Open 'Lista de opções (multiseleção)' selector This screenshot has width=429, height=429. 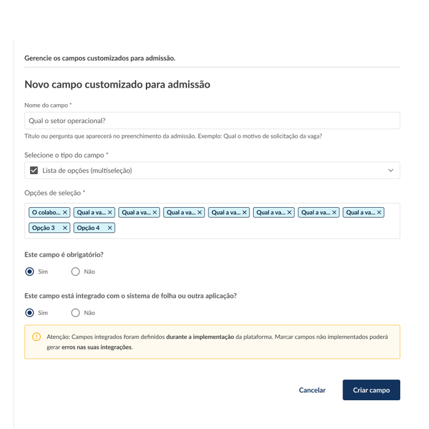[x=212, y=170]
